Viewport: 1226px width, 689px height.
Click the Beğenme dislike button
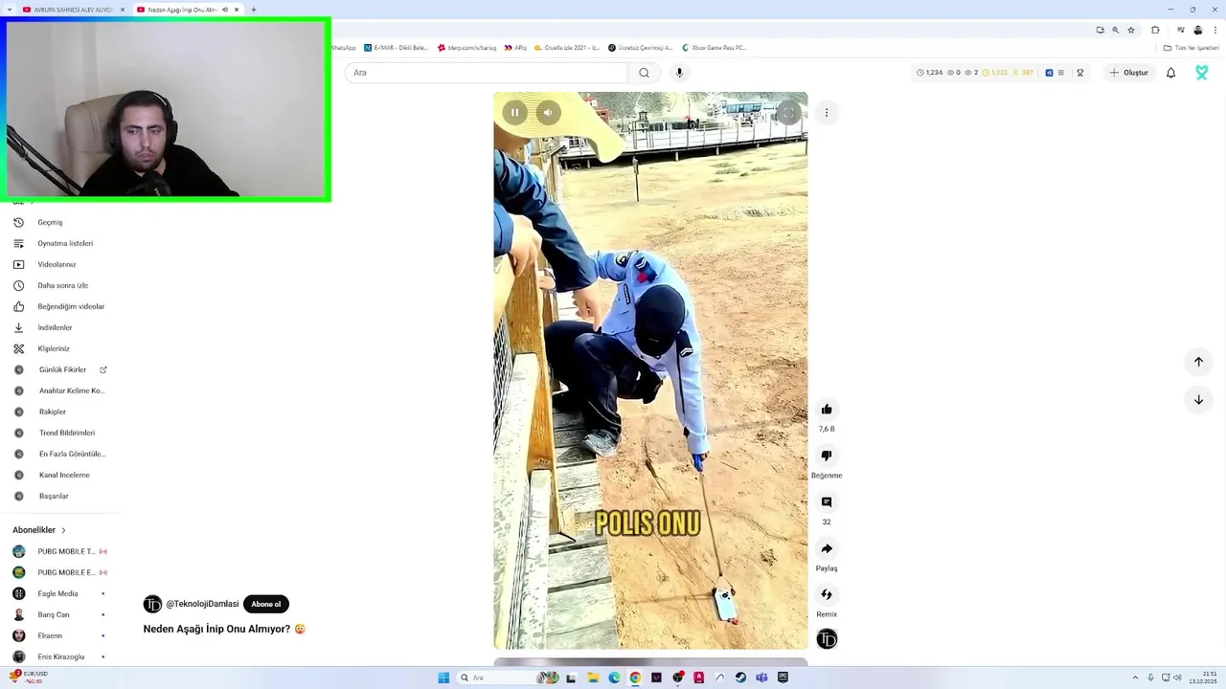(x=827, y=456)
